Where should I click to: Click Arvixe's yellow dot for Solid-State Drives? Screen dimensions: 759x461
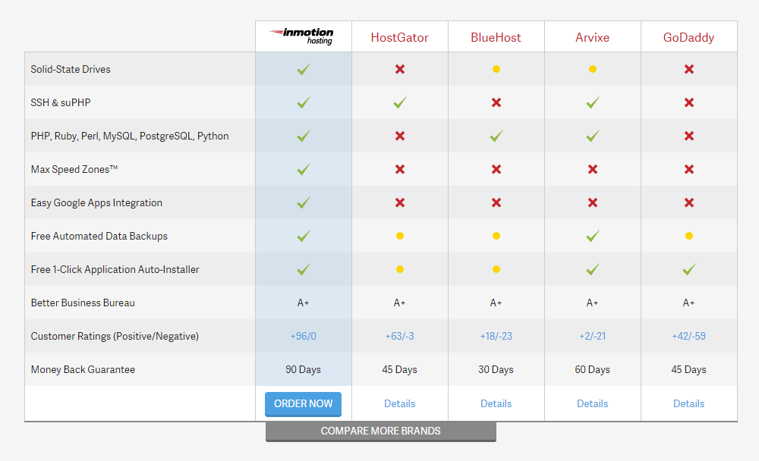click(592, 69)
